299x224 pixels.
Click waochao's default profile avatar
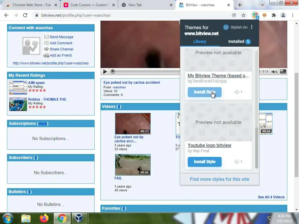31,46
